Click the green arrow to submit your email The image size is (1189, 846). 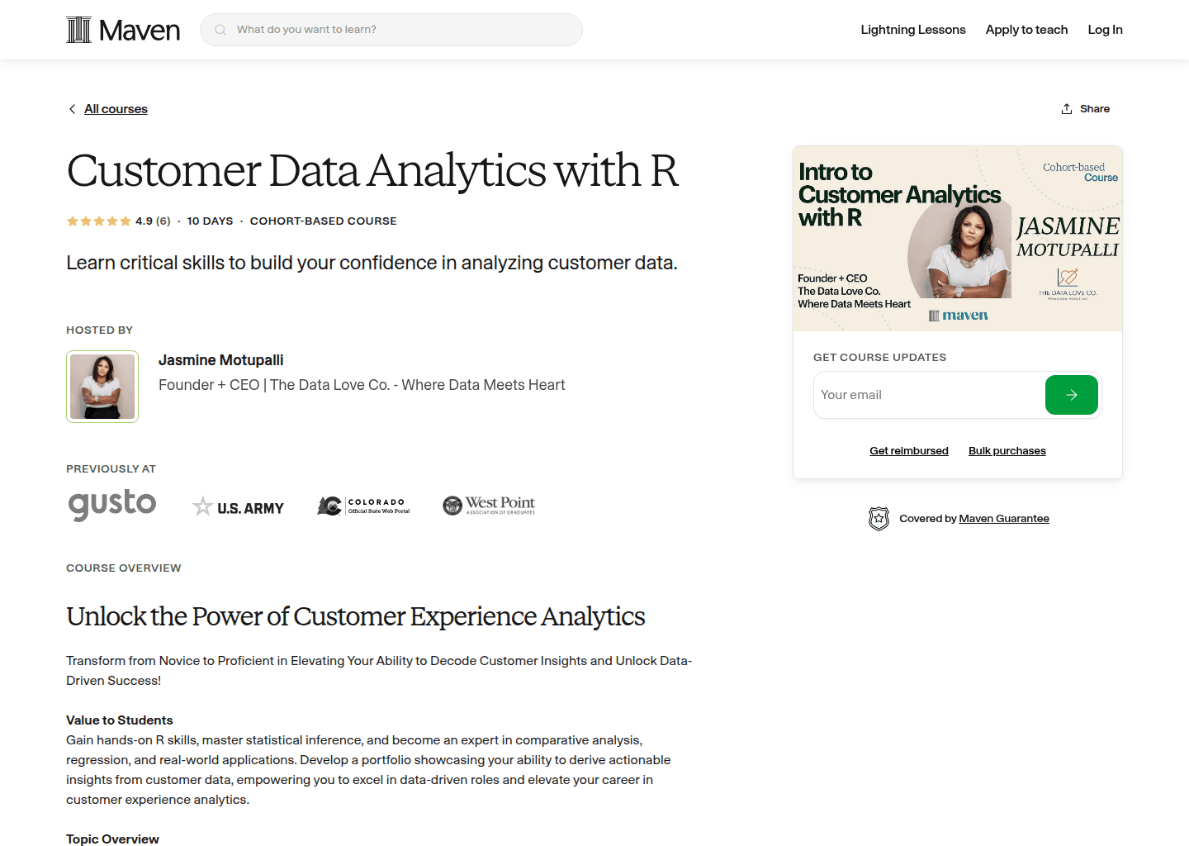[1071, 395]
